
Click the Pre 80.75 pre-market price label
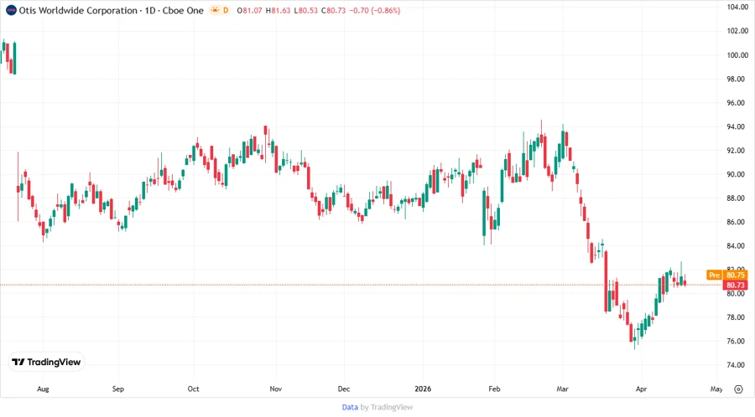[727, 275]
